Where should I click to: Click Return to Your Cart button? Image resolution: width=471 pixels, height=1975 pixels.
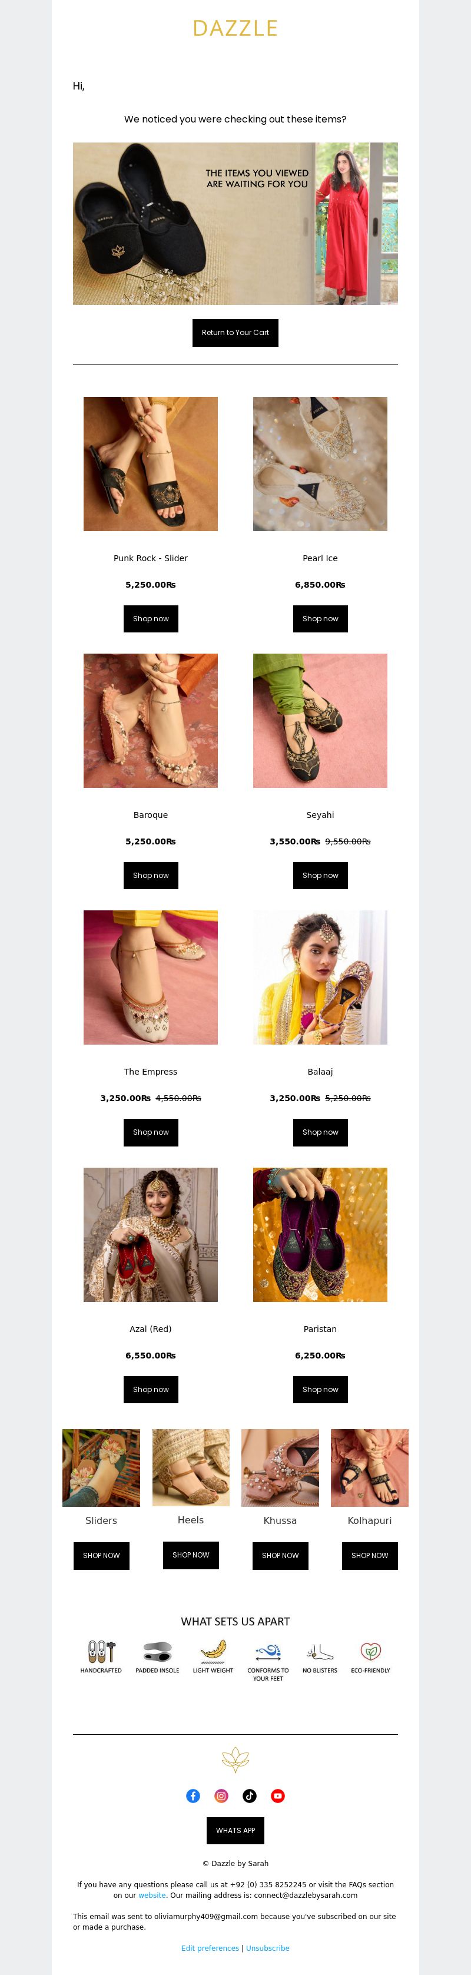click(235, 333)
